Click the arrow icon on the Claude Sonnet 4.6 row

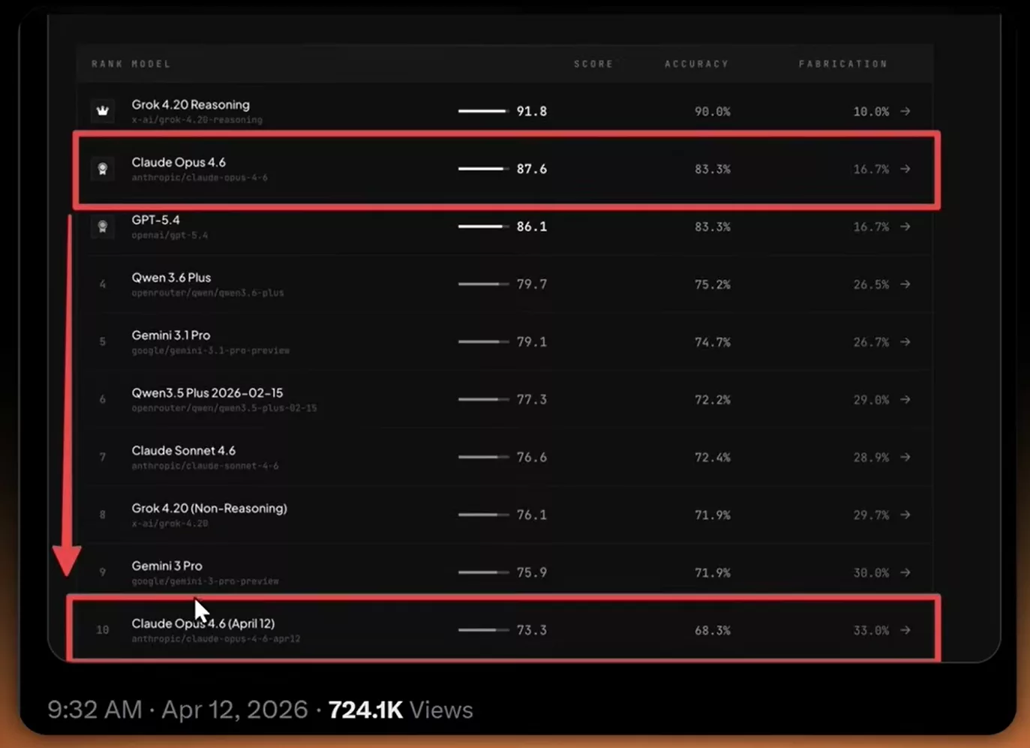[906, 457]
